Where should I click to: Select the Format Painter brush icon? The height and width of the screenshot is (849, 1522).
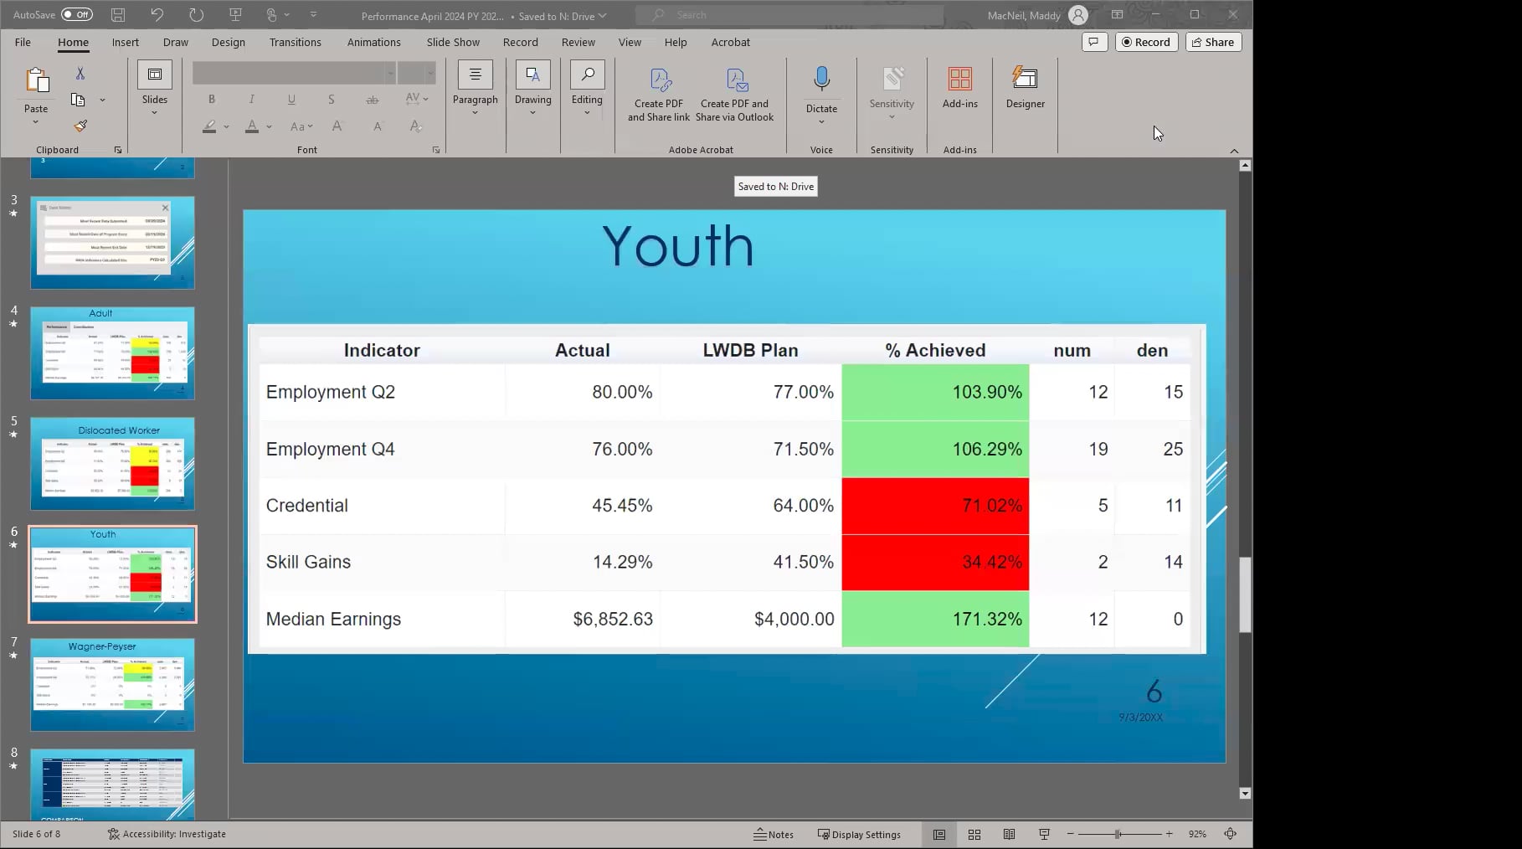tap(80, 126)
